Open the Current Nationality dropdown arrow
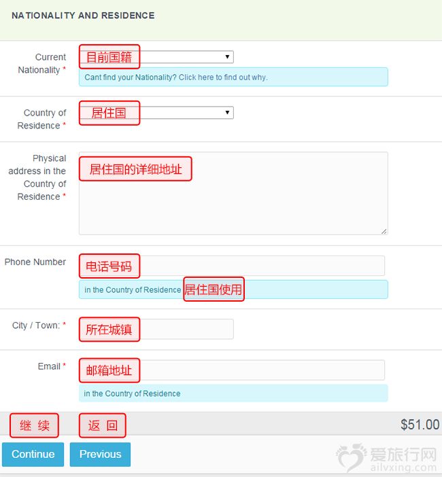 coord(227,57)
